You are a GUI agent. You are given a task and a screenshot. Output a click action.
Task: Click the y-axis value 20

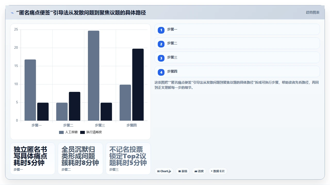(x=16, y=48)
